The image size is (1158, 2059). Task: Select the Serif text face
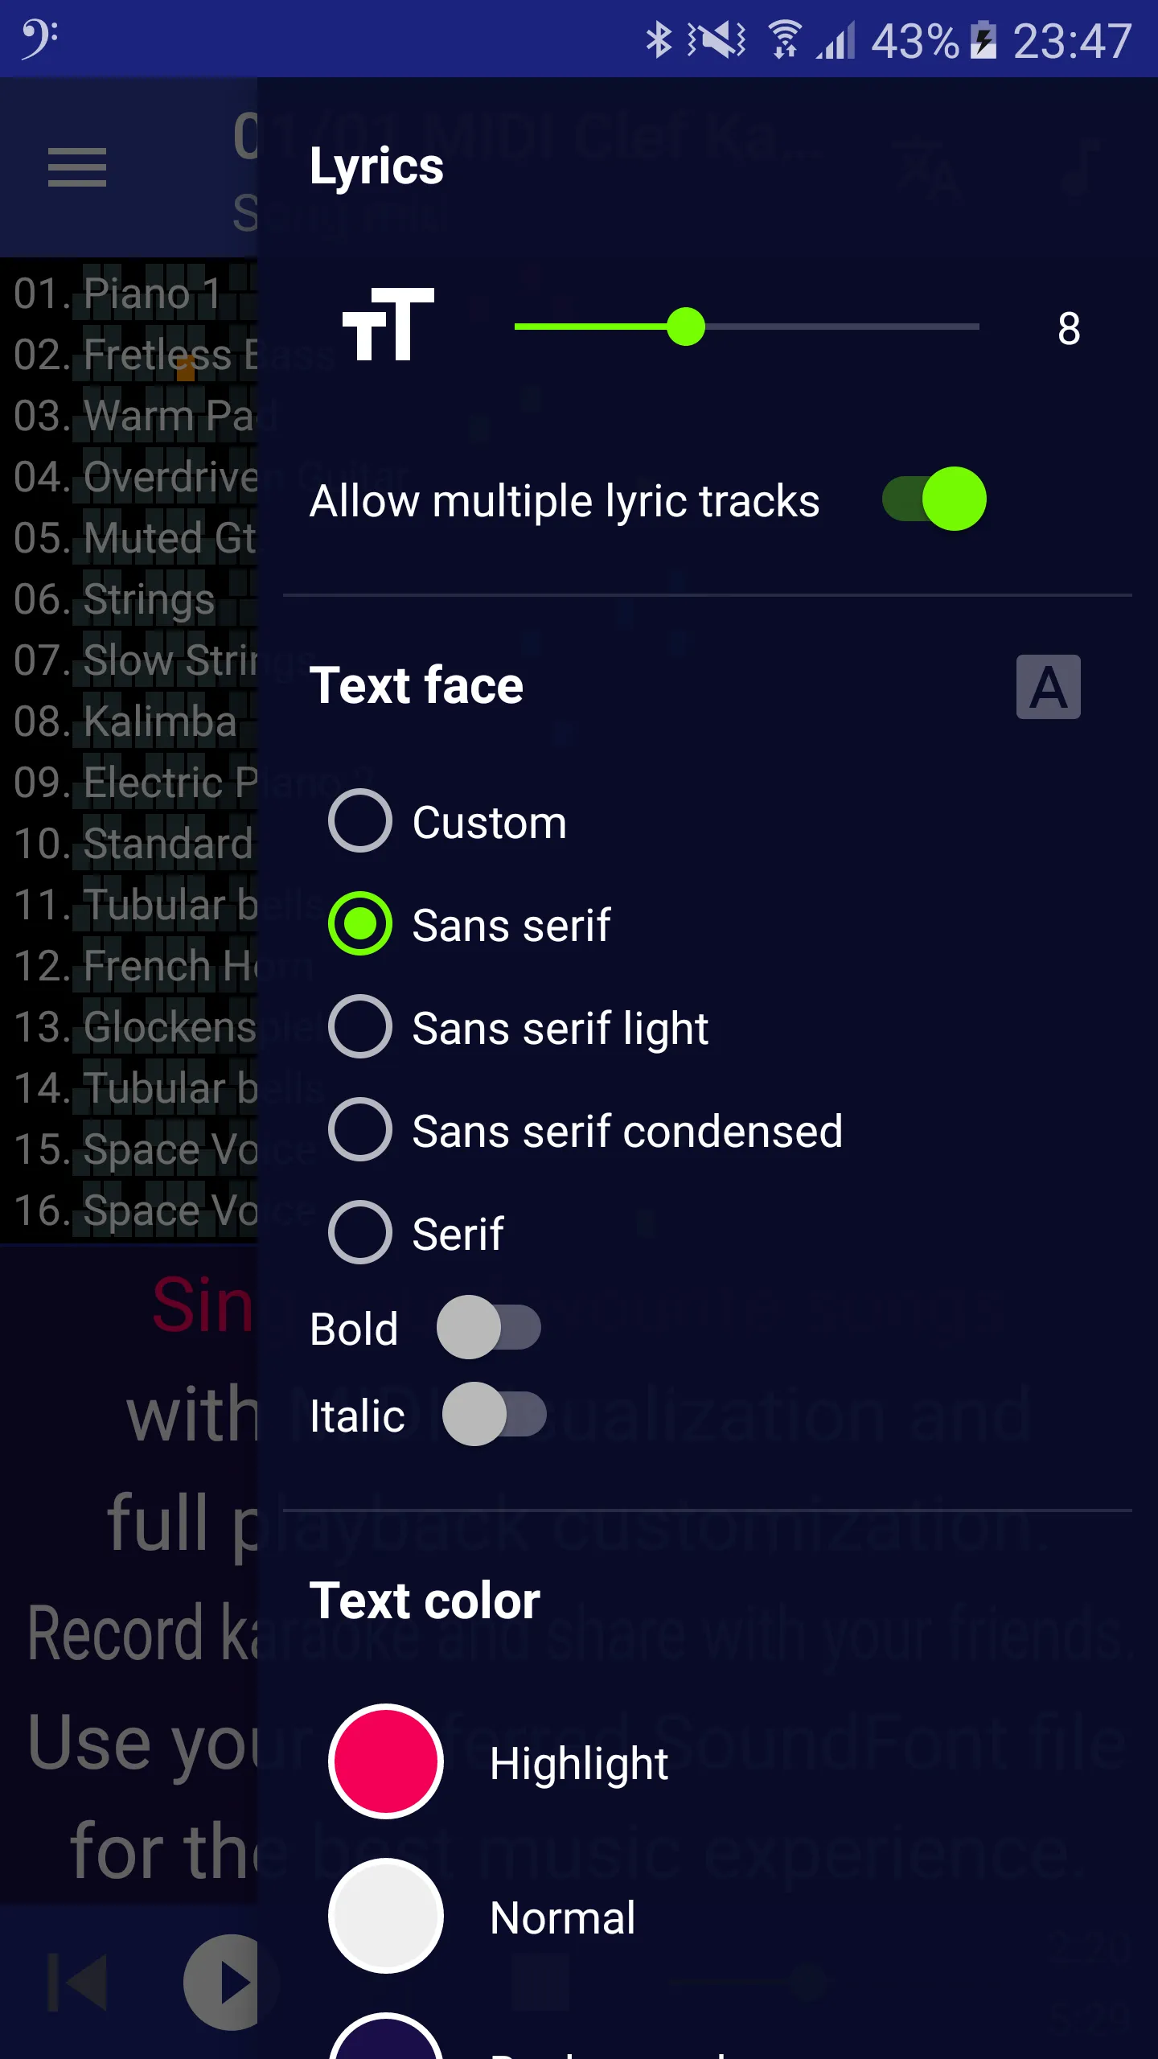359,1233
